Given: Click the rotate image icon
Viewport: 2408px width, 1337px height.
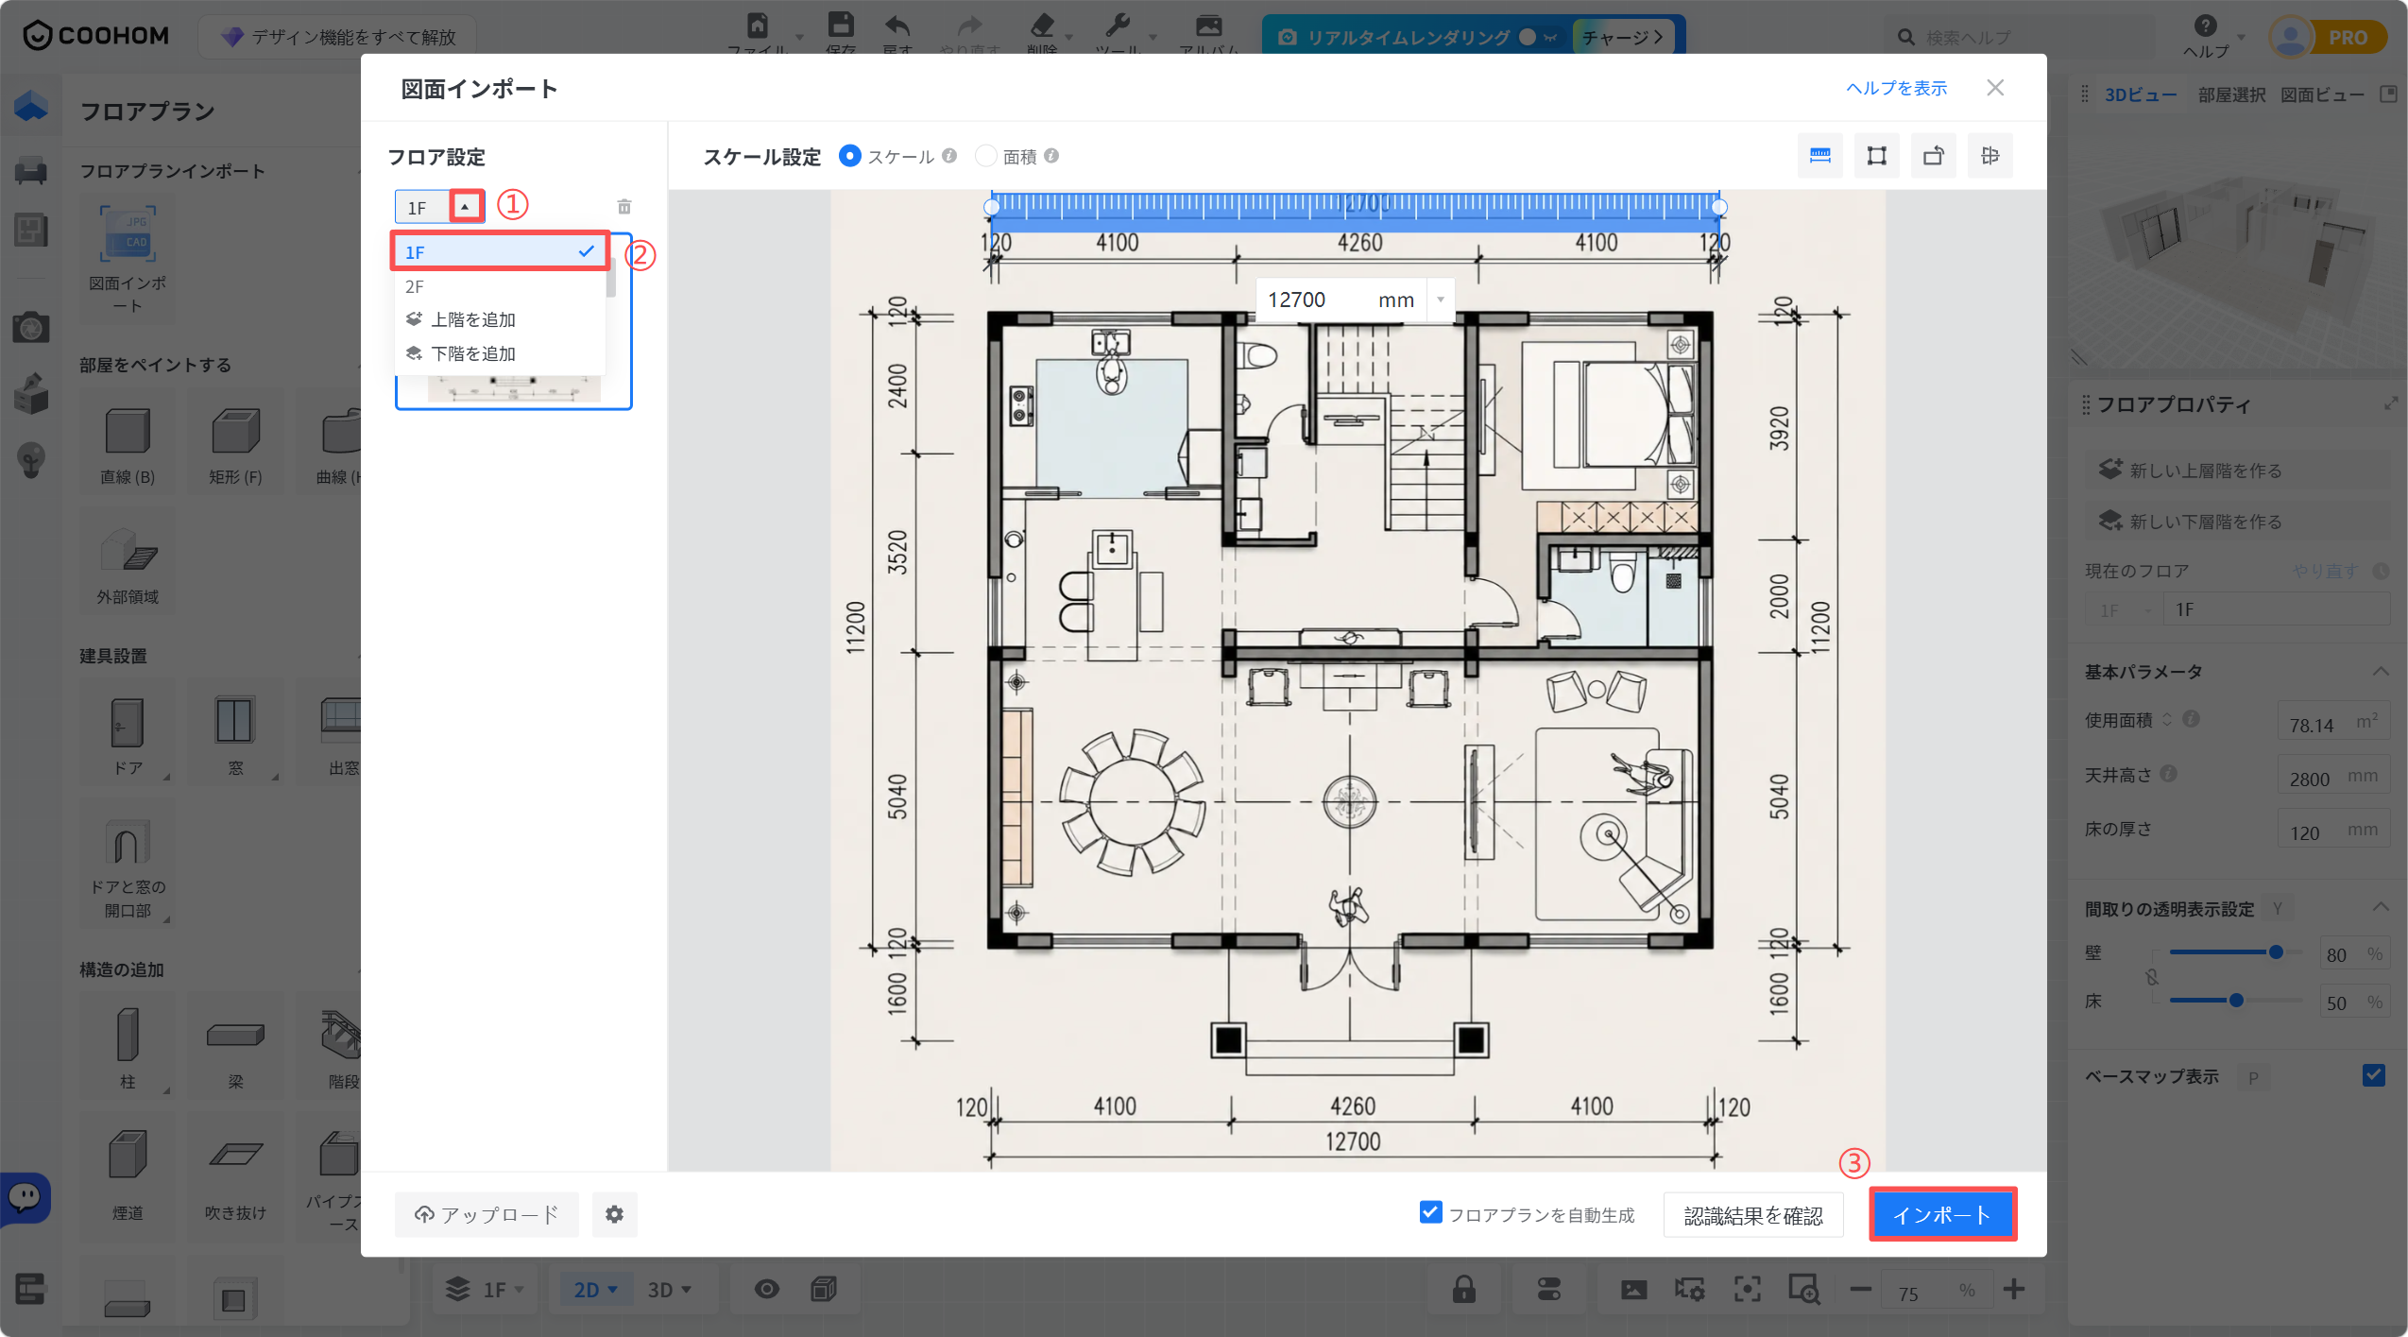Looking at the screenshot, I should click(x=1933, y=156).
